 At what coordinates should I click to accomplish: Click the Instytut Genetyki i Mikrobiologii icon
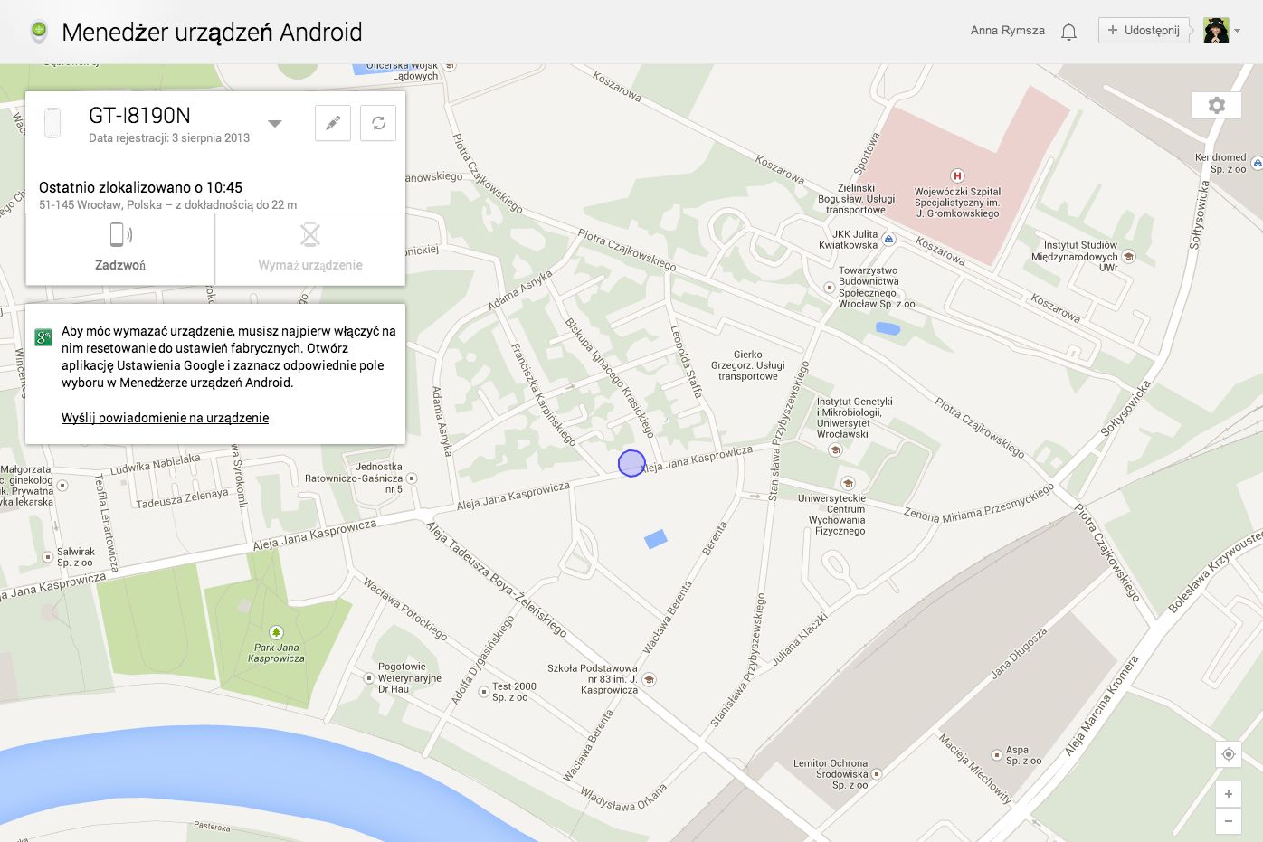tap(835, 449)
